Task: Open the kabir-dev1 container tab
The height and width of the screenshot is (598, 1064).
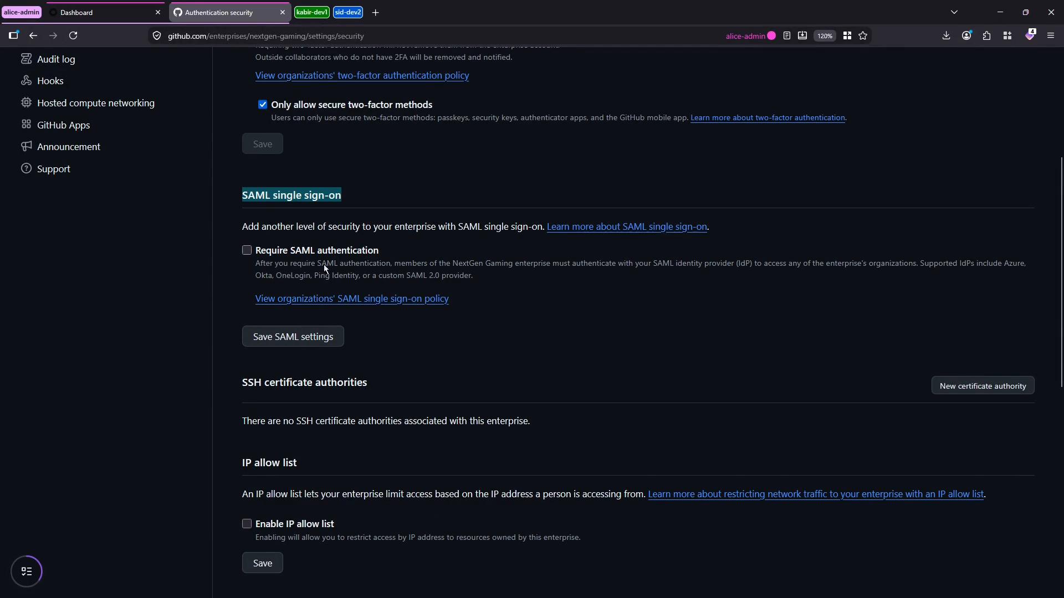Action: 312,12
